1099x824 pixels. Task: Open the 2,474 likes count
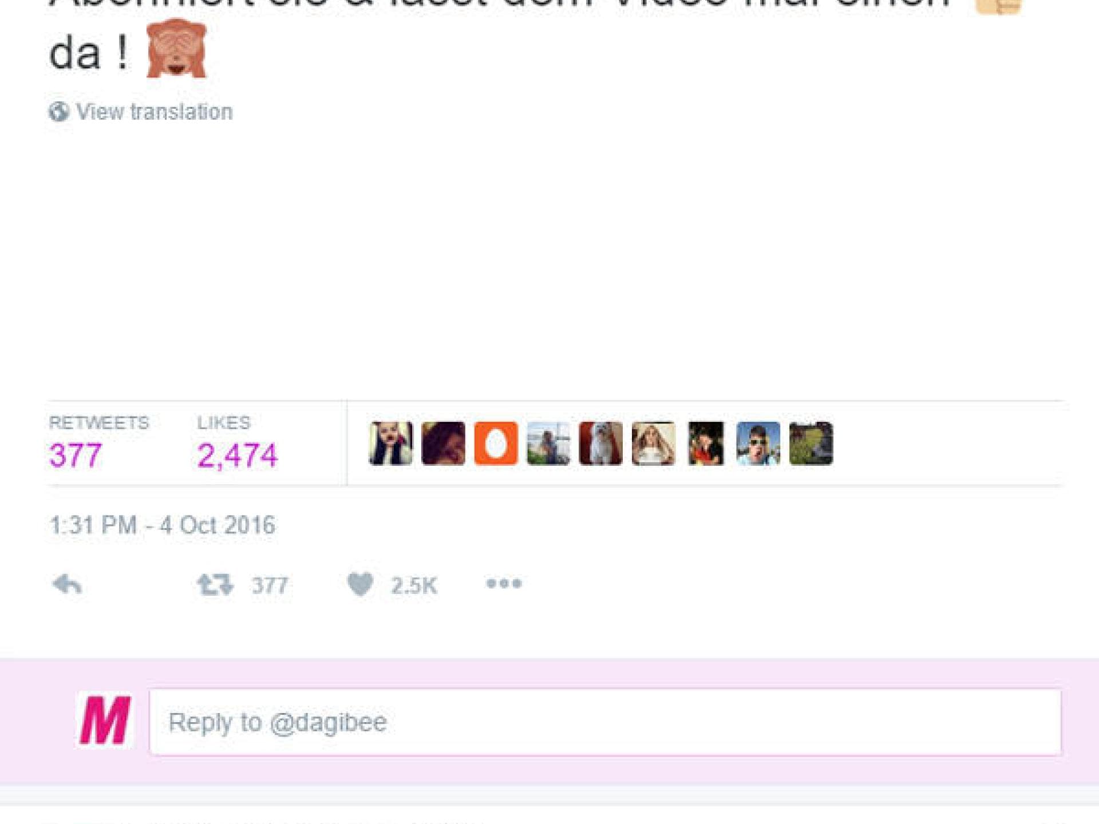238,455
